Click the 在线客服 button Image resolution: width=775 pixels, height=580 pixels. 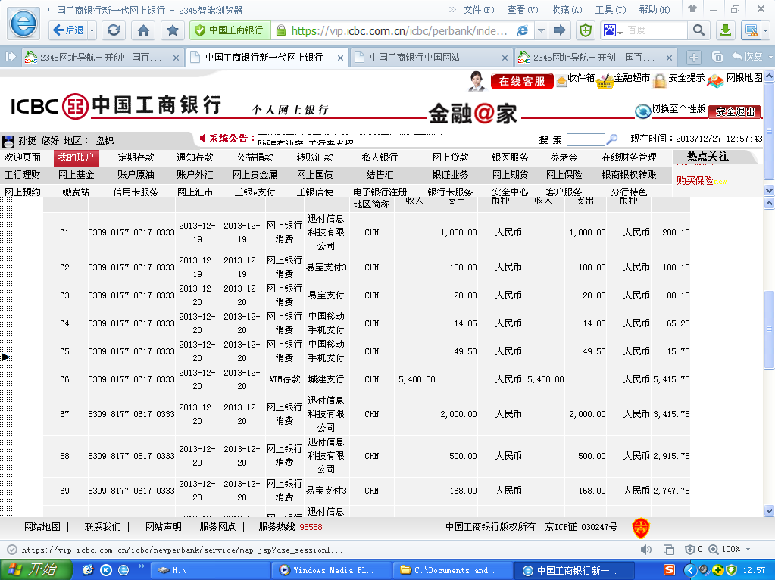pos(521,81)
